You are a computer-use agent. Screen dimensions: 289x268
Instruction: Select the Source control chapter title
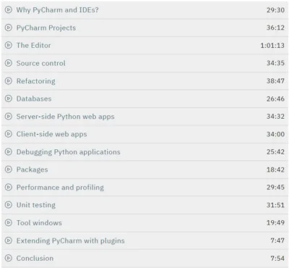(x=40, y=63)
